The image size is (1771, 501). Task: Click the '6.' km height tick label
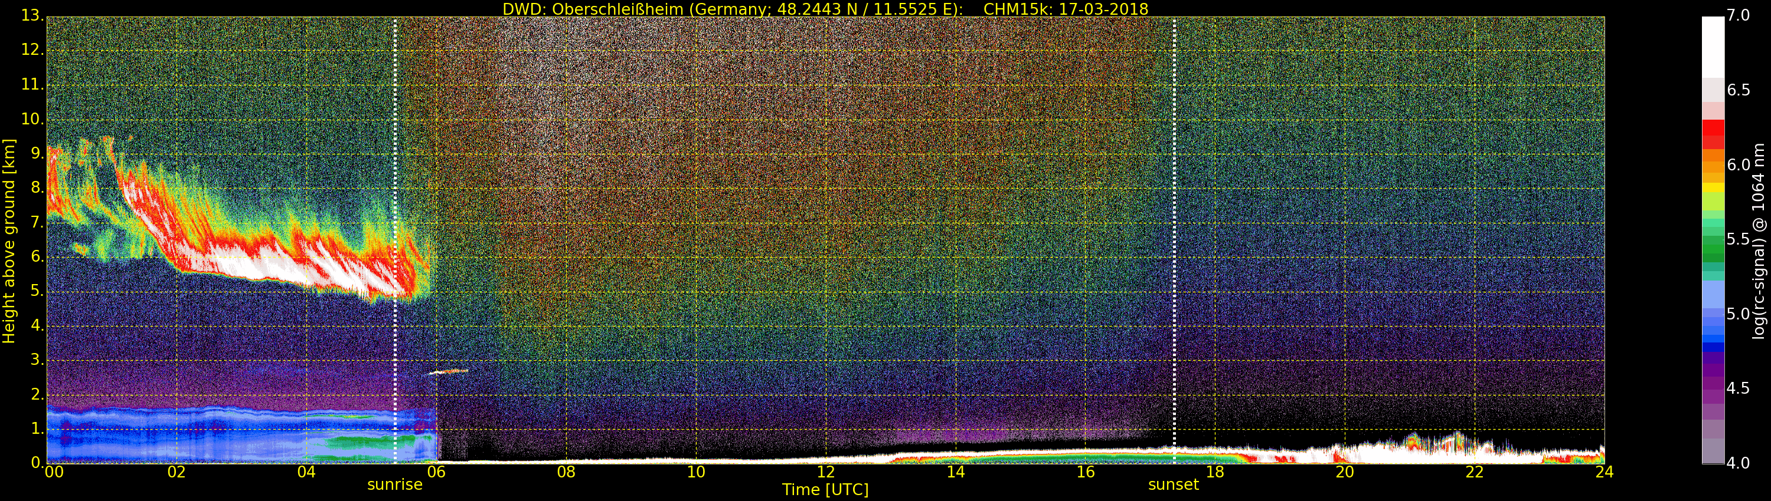(37, 256)
